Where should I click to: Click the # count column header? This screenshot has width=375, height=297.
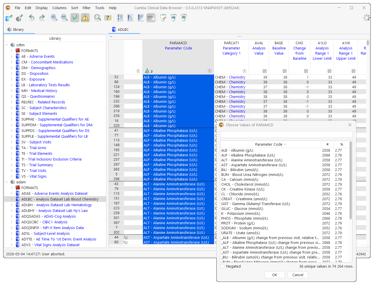tap(327, 145)
